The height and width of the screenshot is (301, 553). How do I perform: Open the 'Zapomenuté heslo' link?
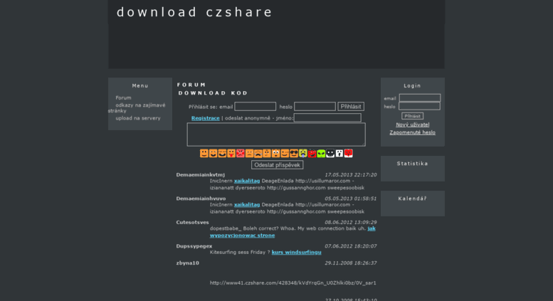coord(412,132)
